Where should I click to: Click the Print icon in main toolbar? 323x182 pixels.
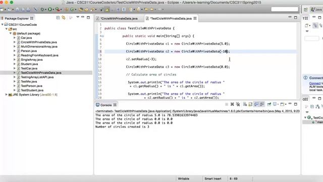click(28, 10)
